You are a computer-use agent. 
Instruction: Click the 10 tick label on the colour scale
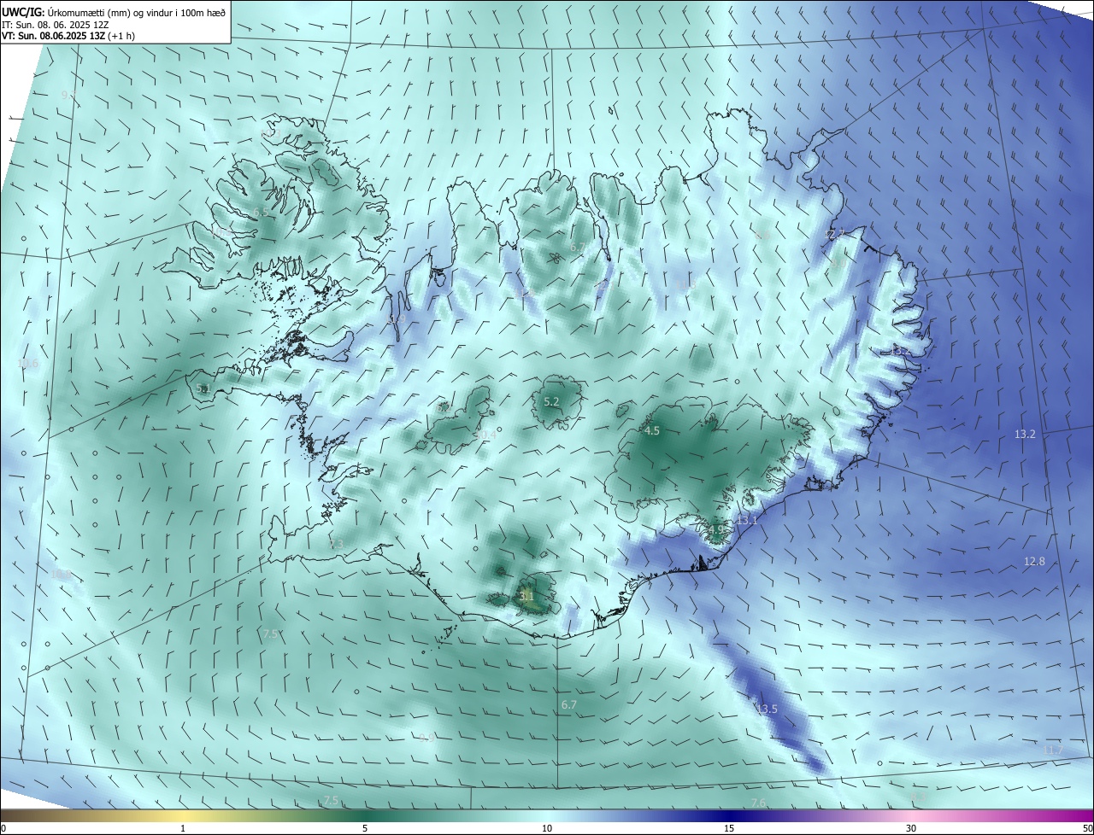pyautogui.click(x=547, y=828)
